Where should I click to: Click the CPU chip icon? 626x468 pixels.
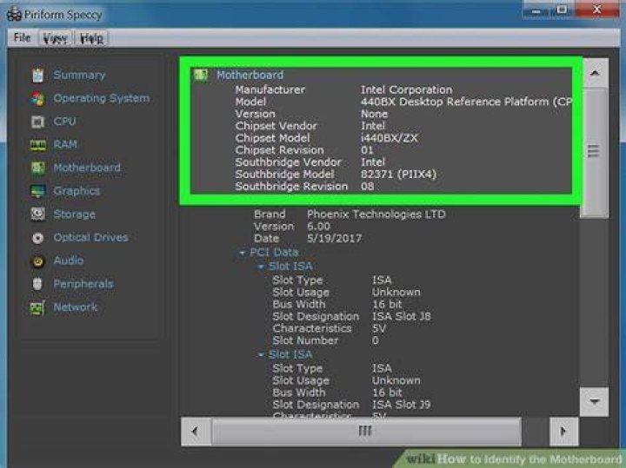[38, 122]
